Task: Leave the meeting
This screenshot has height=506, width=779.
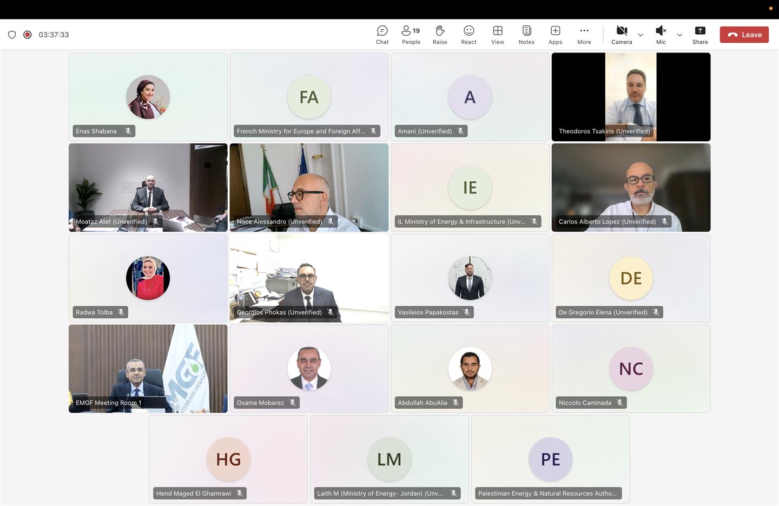Action: [x=744, y=35]
